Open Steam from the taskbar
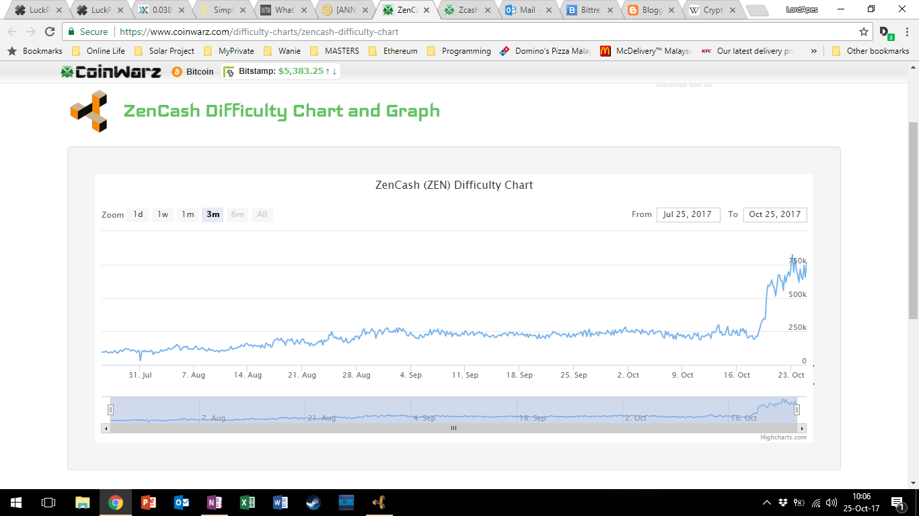 coord(314,502)
